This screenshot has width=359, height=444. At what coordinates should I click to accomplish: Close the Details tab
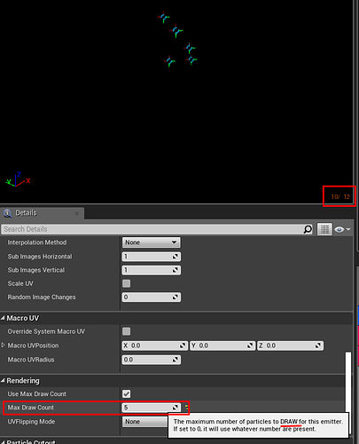77,213
